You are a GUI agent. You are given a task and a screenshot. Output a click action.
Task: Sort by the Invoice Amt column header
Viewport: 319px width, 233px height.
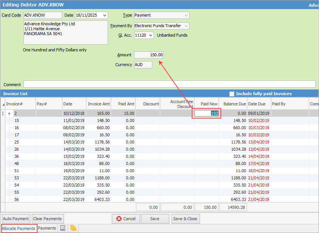(x=99, y=104)
